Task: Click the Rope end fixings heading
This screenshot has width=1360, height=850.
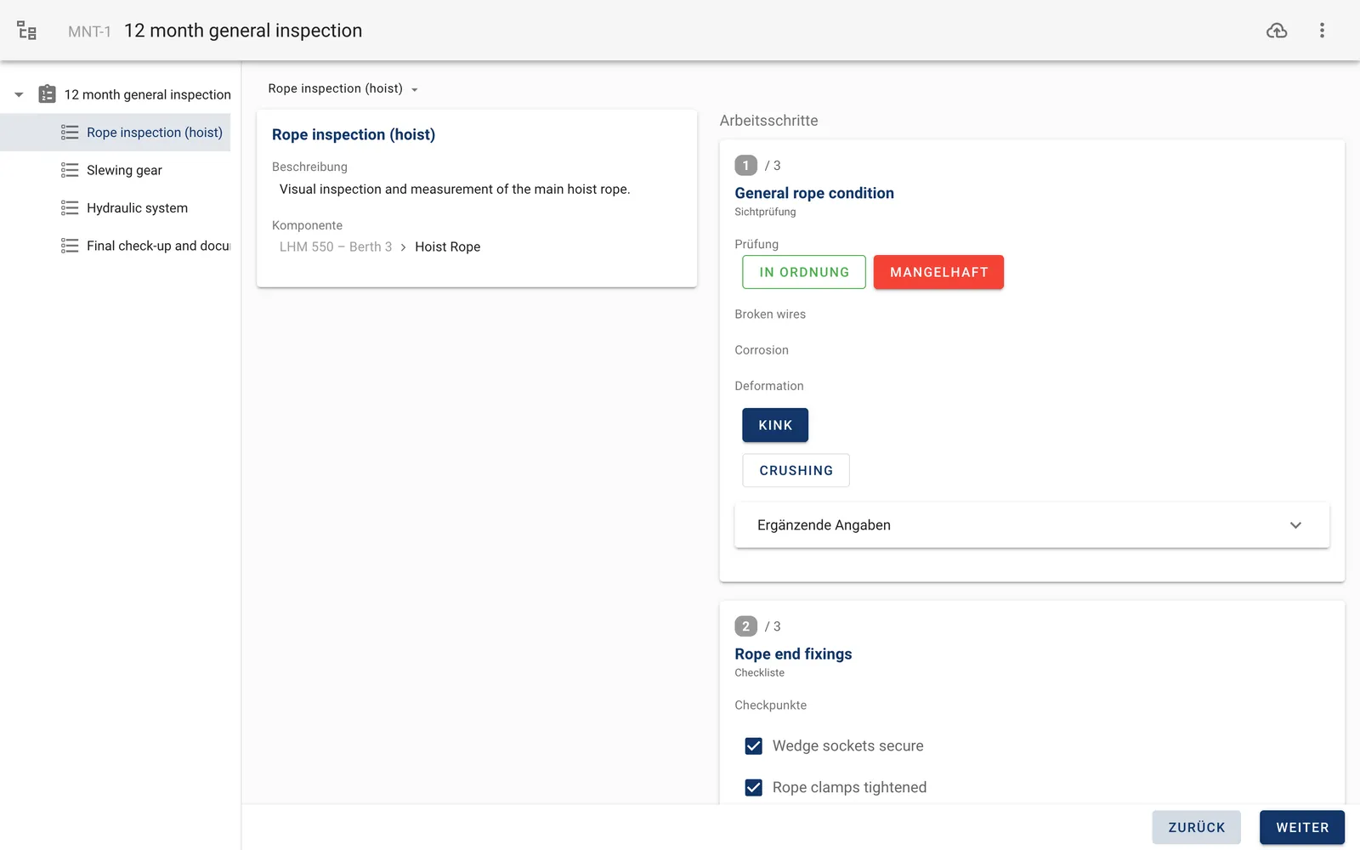Action: (793, 654)
